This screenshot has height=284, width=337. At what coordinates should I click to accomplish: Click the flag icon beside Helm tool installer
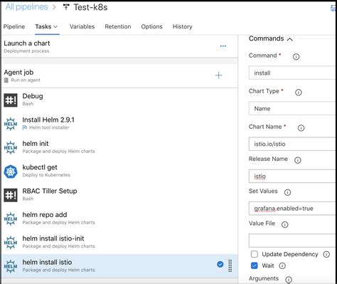pyautogui.click(x=25, y=127)
